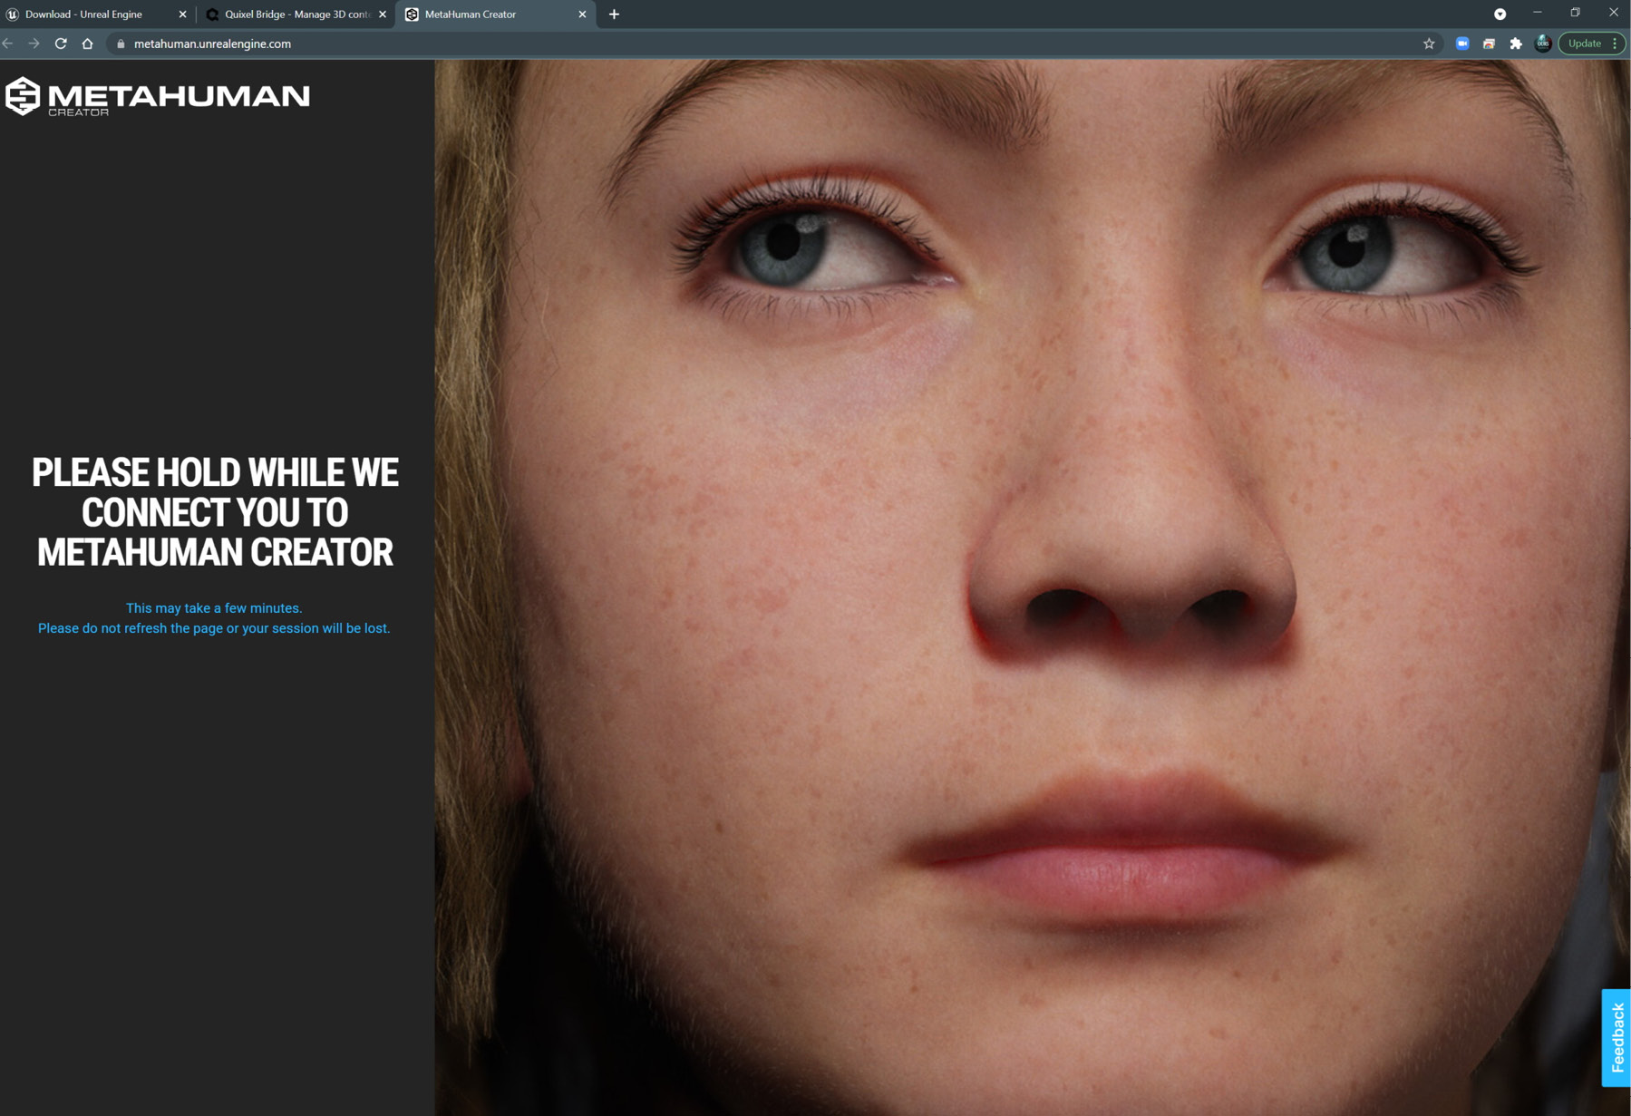Open Chrome's three-dot menu

coord(1616,44)
